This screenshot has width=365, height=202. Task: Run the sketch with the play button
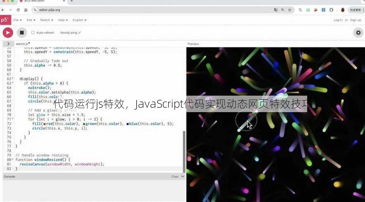[8, 33]
